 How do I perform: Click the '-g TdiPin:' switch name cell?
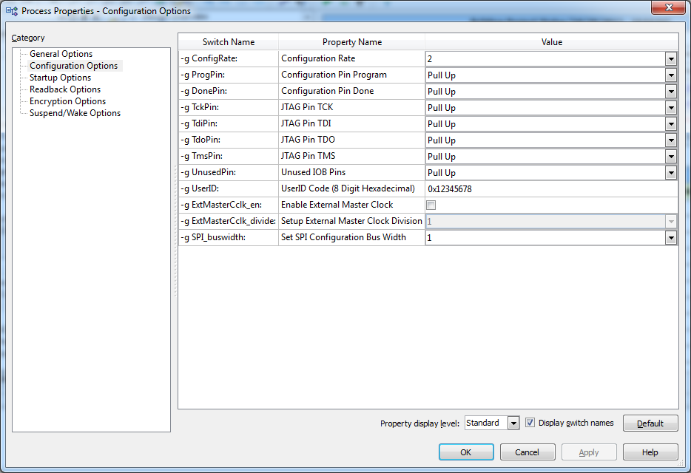coord(229,123)
